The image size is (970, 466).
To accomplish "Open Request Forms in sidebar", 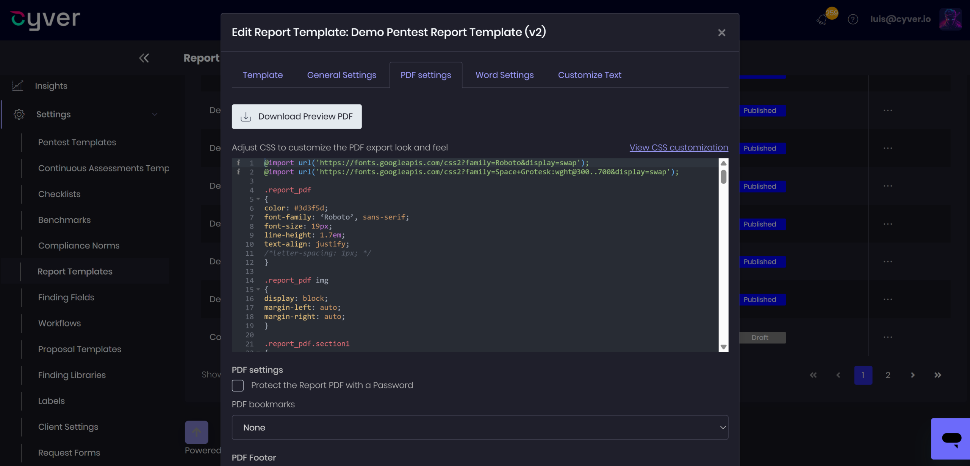I will pyautogui.click(x=69, y=453).
